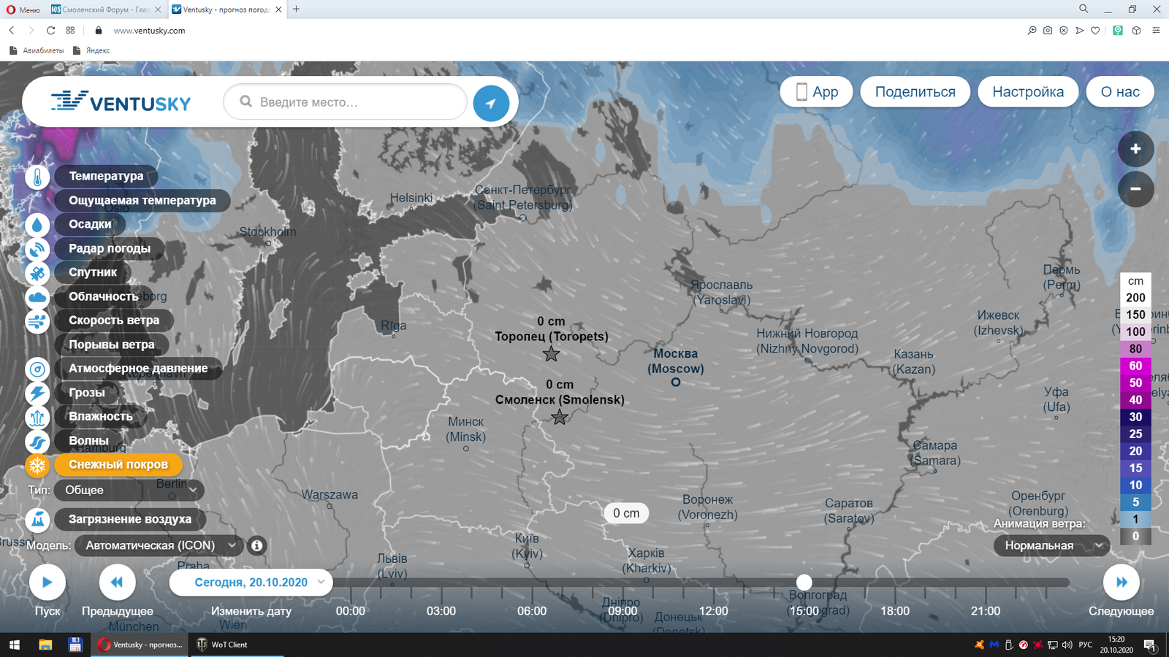Select the Ощущаемая температура layer
The width and height of the screenshot is (1169, 657).
(142, 200)
